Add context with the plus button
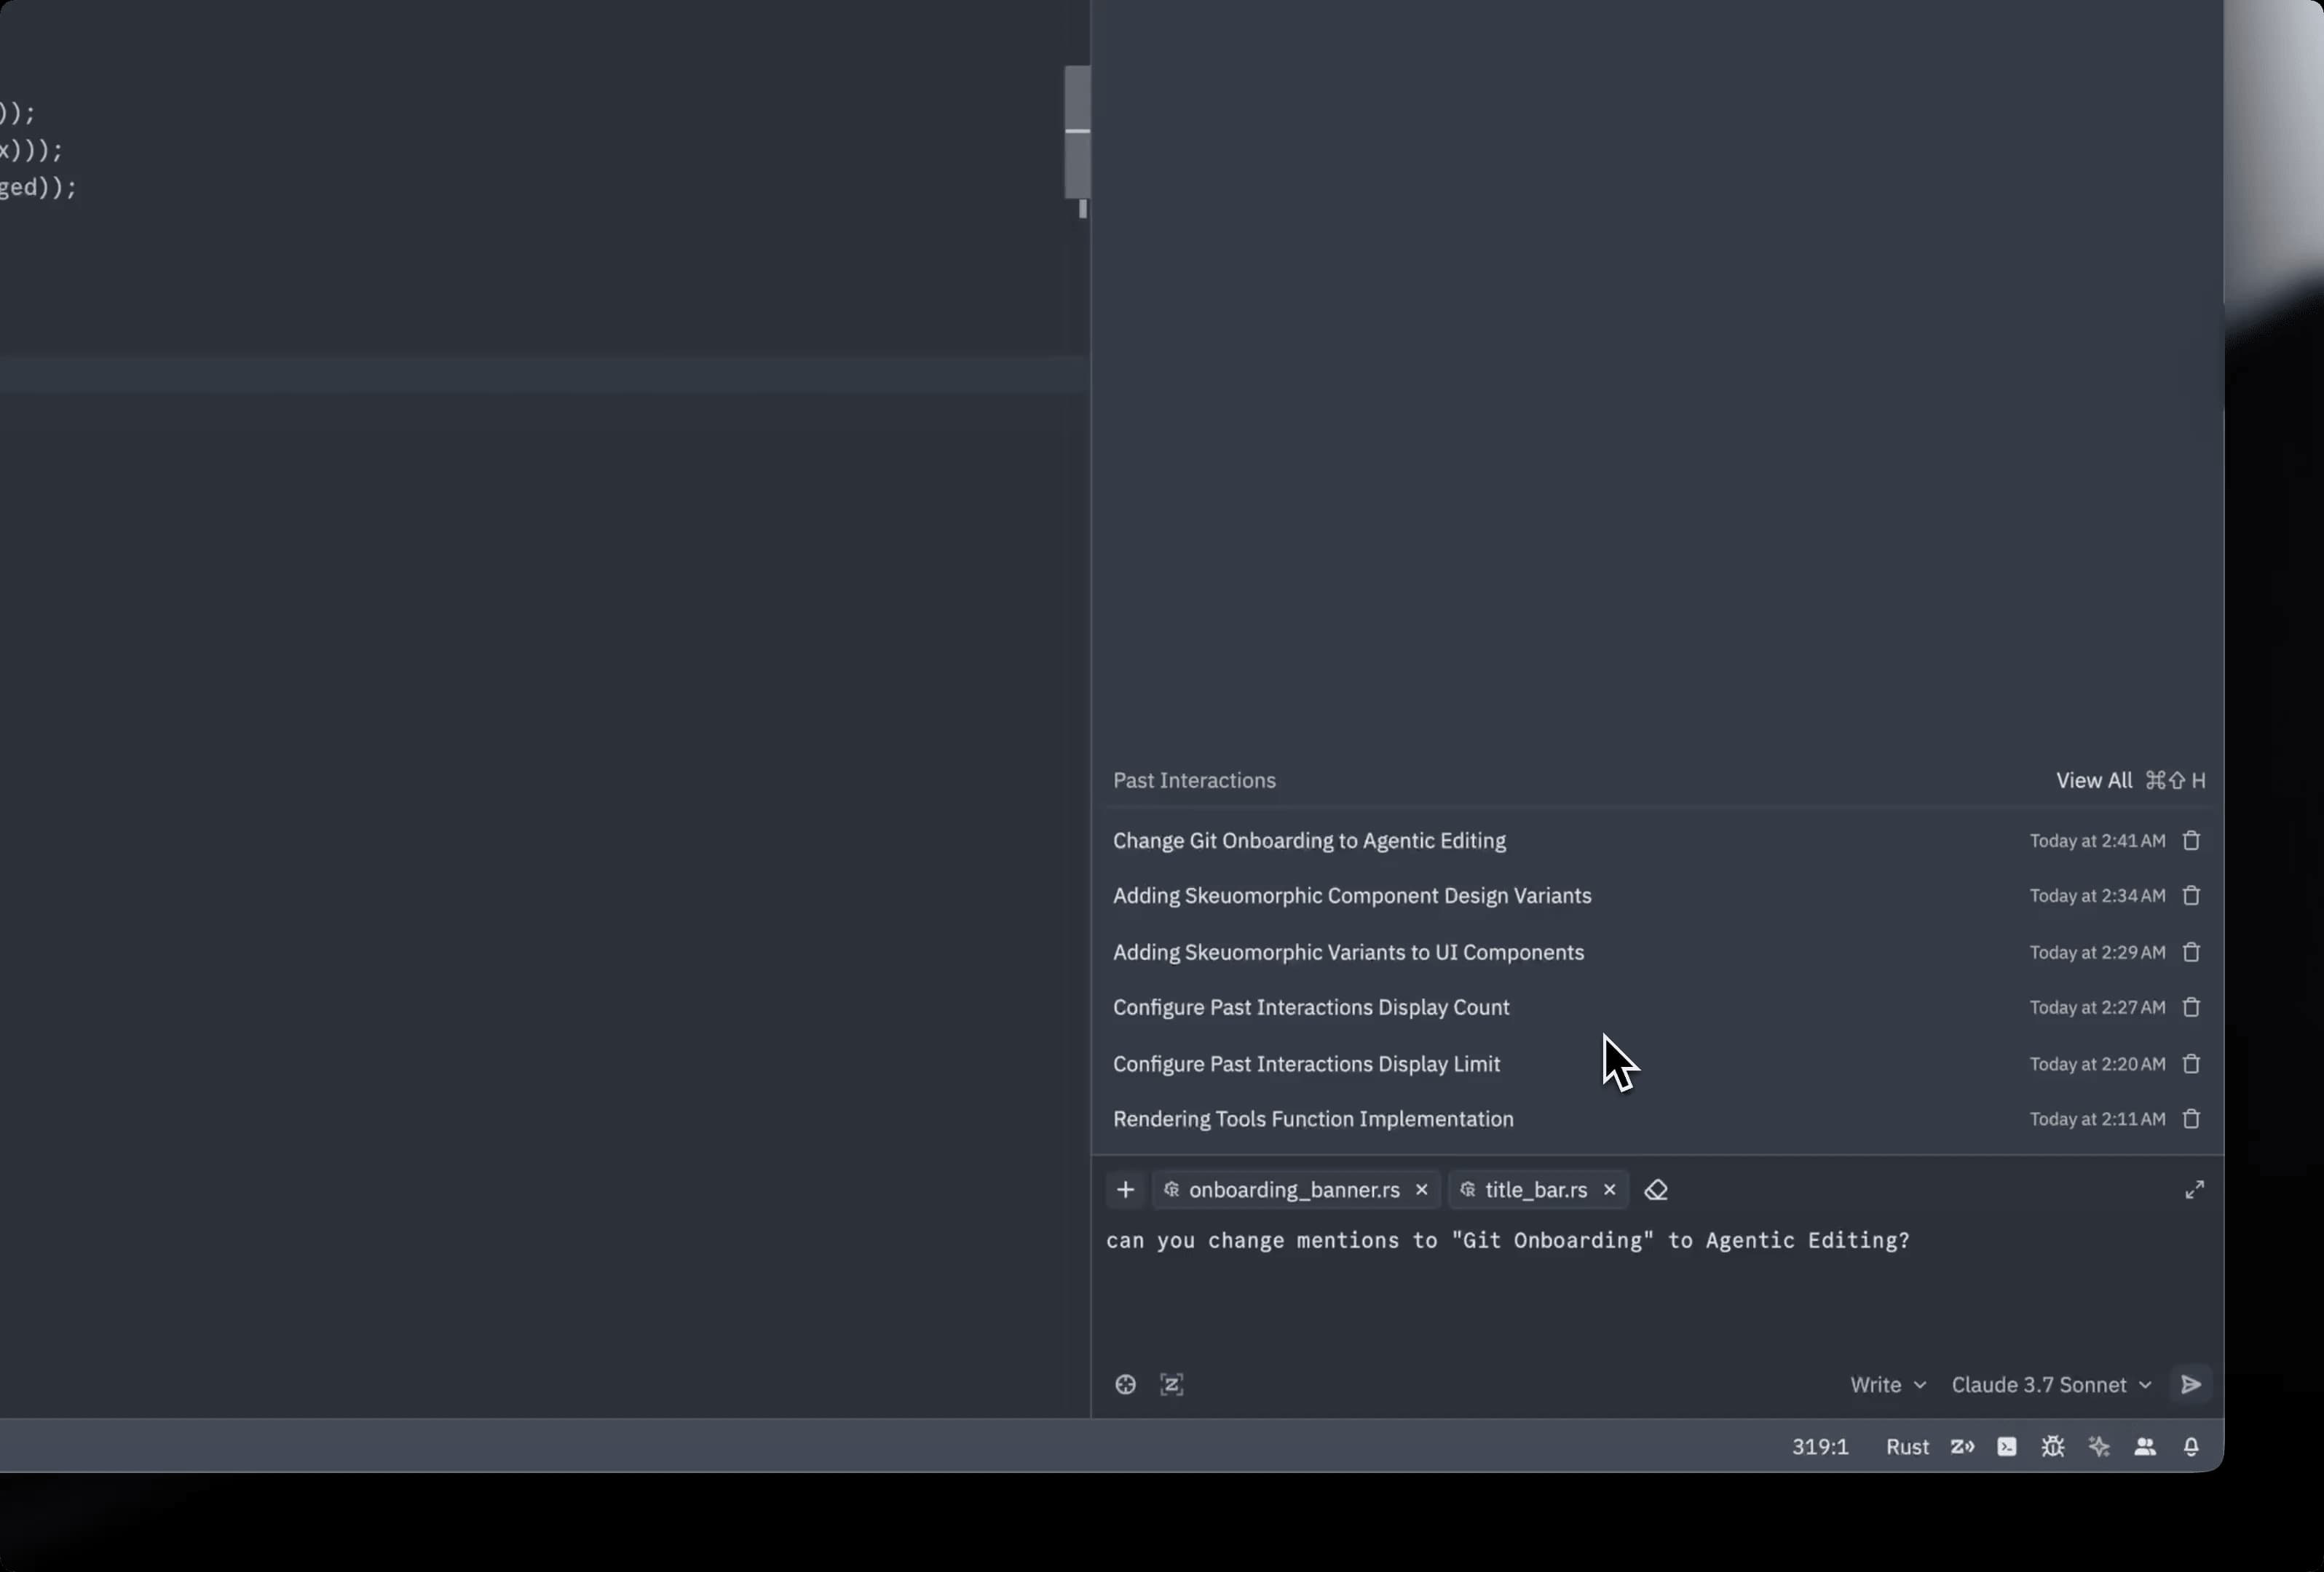This screenshot has height=1572, width=2324. 1125,1189
